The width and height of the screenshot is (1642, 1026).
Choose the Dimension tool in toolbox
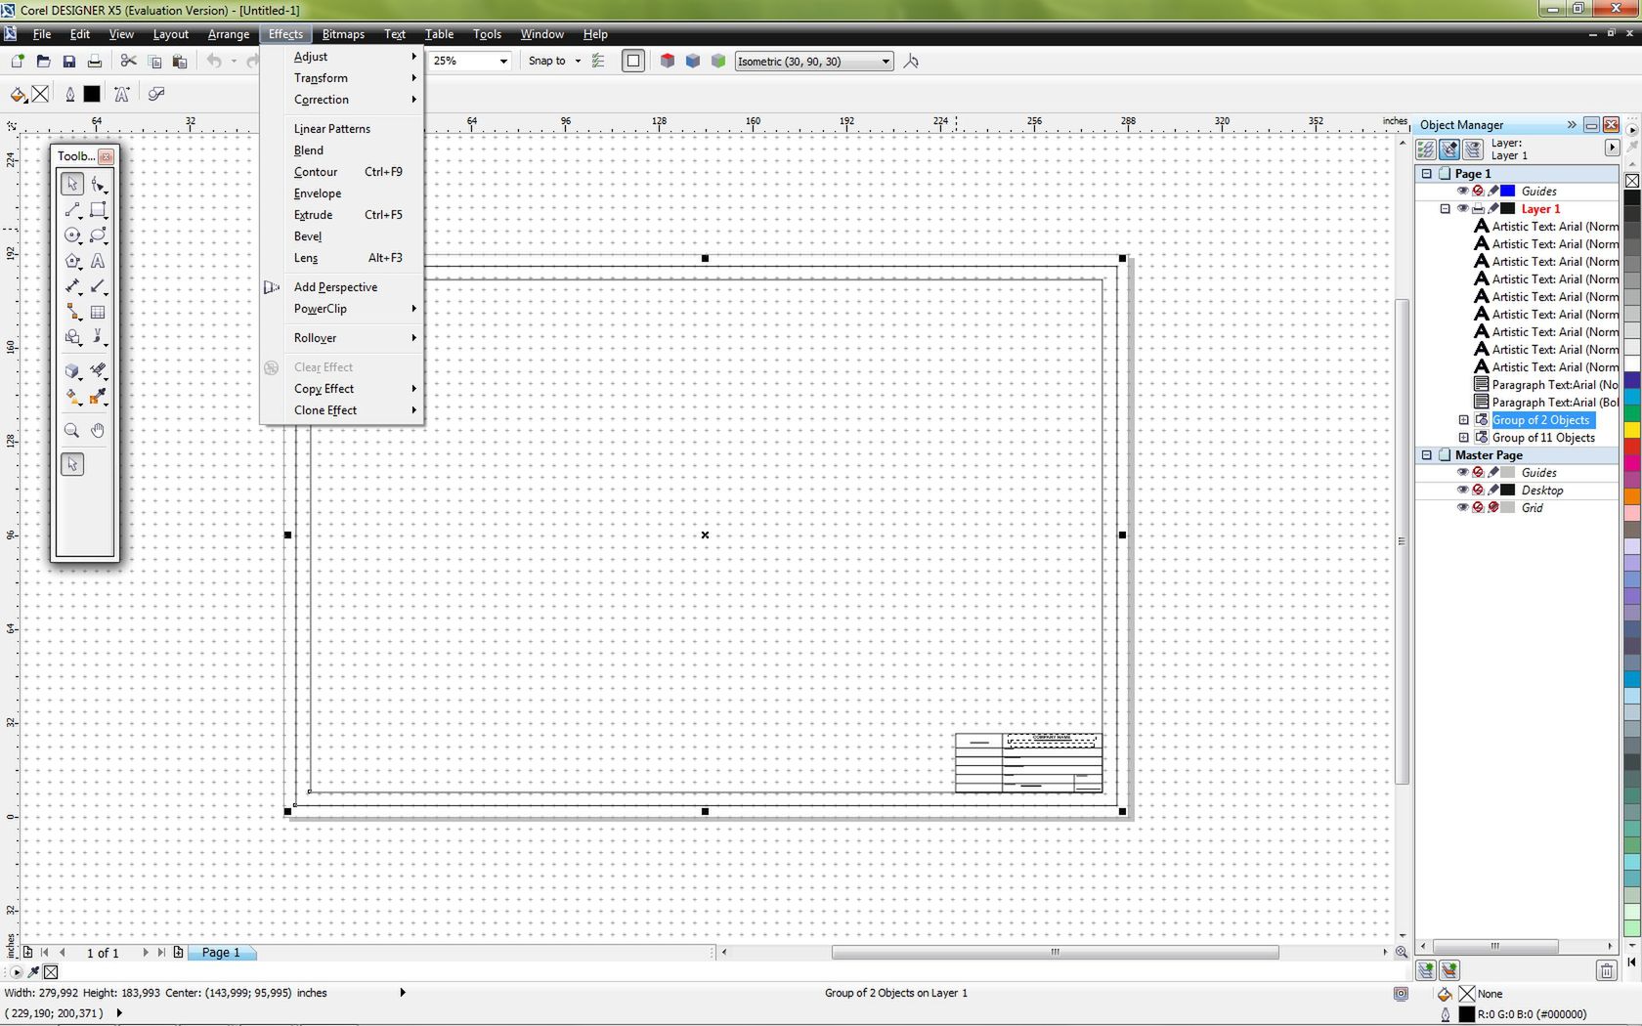[72, 286]
